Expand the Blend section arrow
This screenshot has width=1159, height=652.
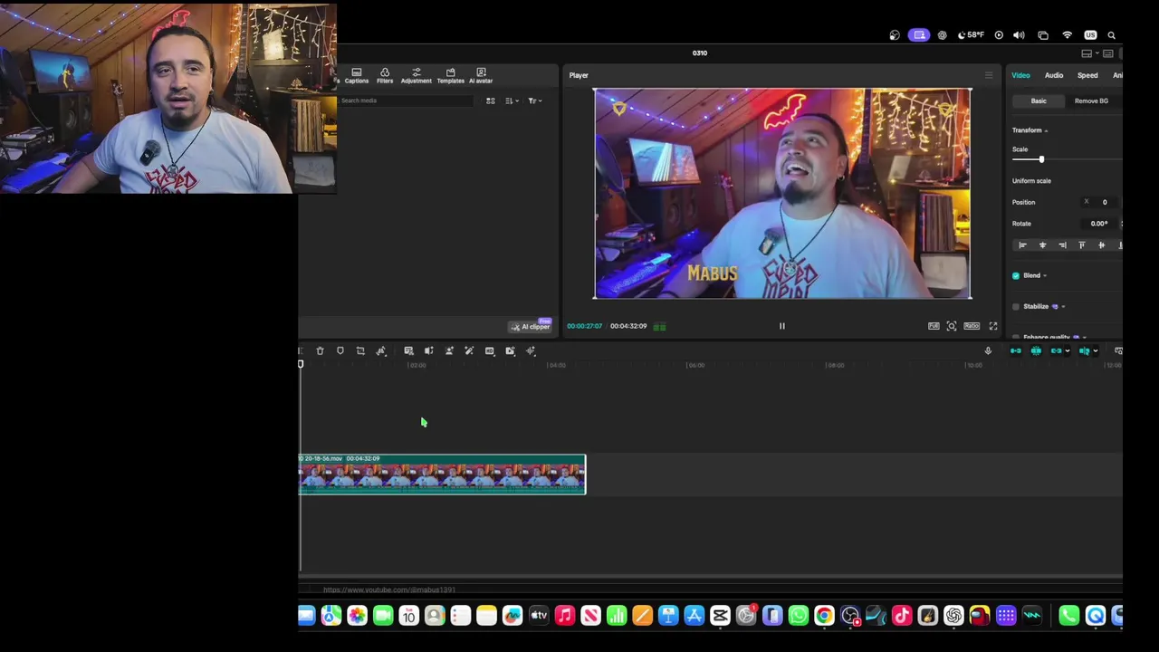[x=1045, y=276]
